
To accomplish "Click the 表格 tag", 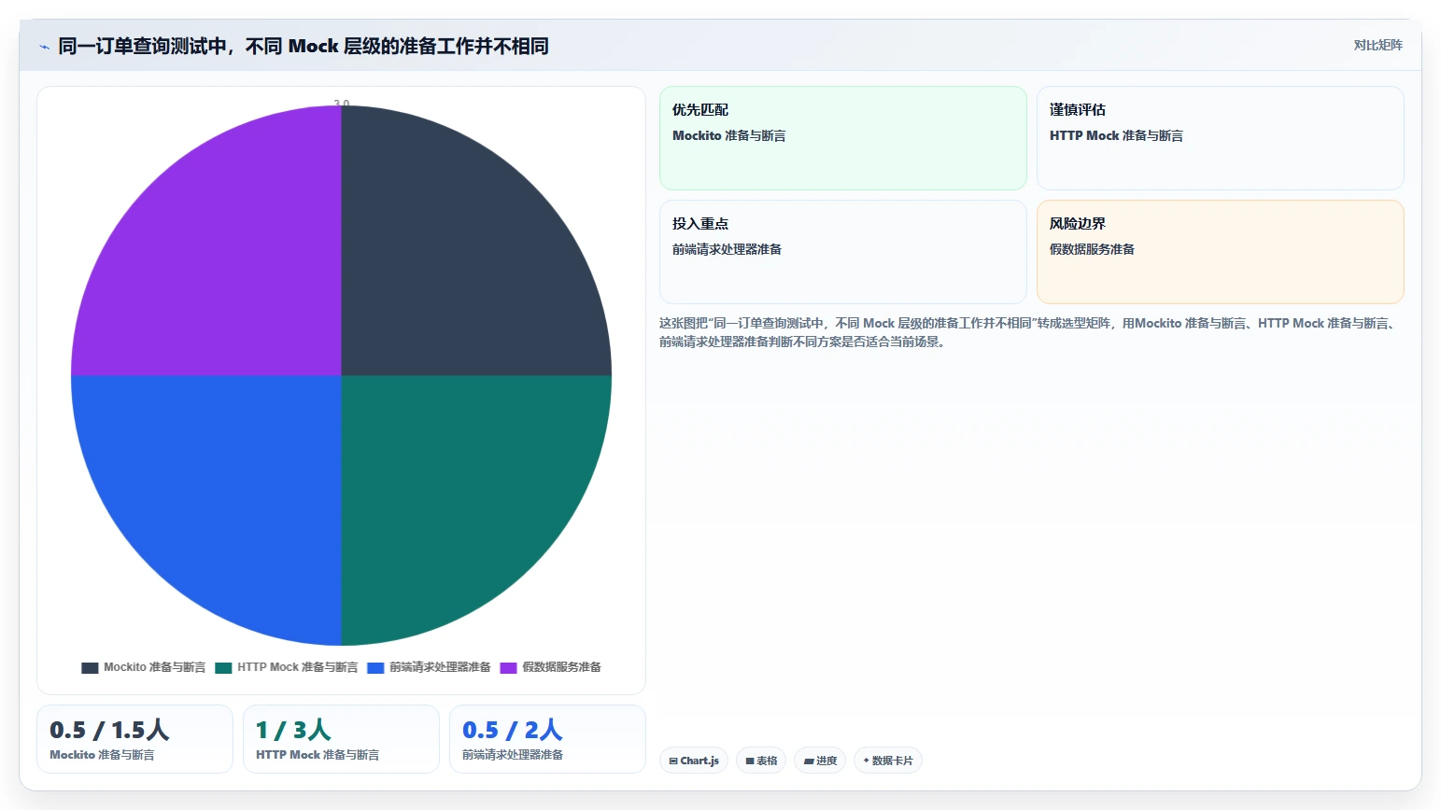I will 761,761.
